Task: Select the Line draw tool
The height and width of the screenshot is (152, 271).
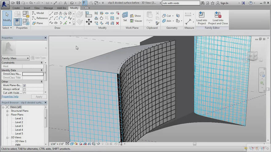Action: (x=51, y=14)
